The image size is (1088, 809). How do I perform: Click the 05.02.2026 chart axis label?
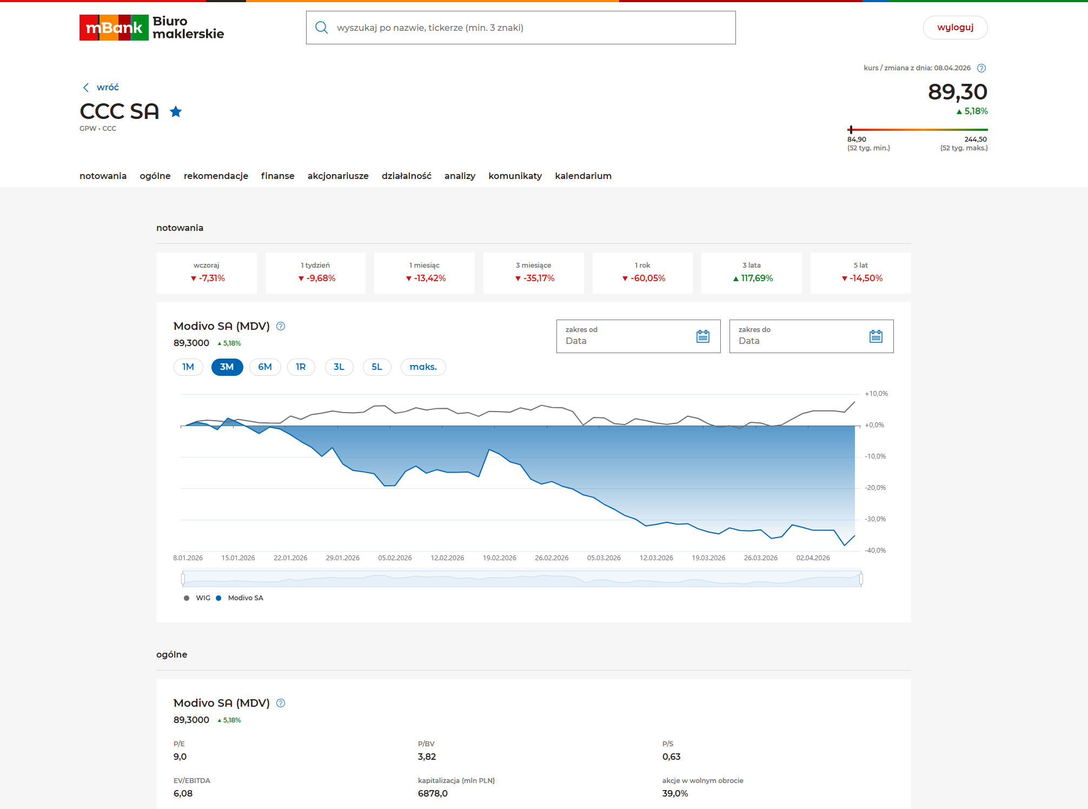[395, 558]
